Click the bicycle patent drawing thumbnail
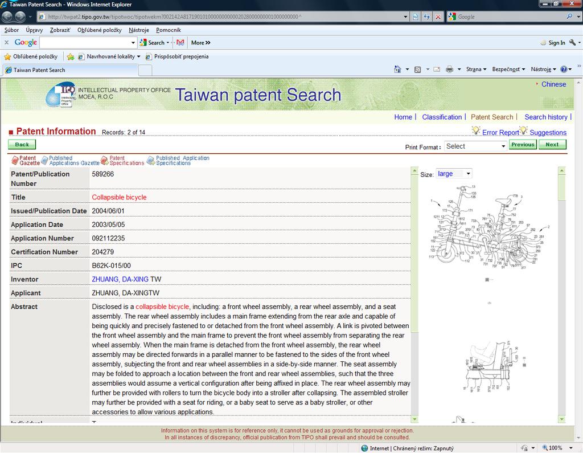The width and height of the screenshot is (583, 453). pos(489,227)
